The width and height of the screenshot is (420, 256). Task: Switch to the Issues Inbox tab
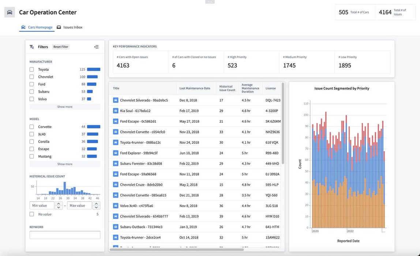click(x=70, y=27)
